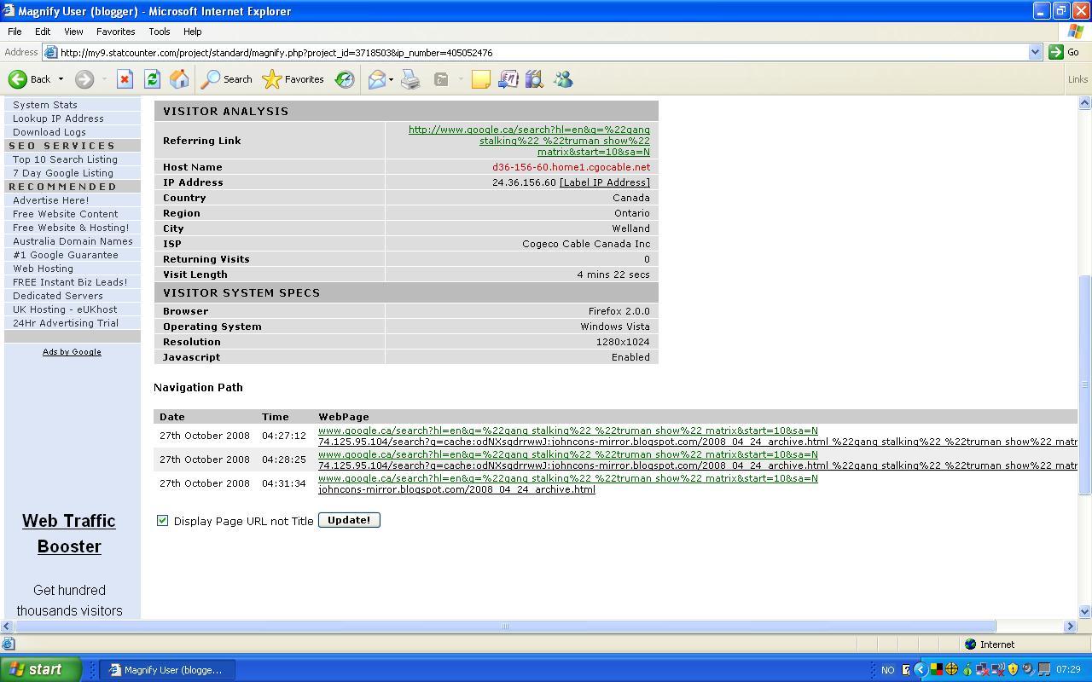
Task: Open the Referring Link google.ca URL
Action: click(529, 141)
